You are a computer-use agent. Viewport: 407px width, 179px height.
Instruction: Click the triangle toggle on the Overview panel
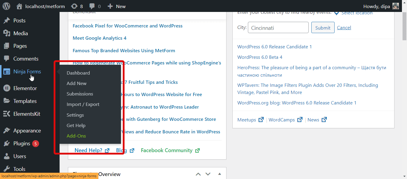(x=219, y=174)
